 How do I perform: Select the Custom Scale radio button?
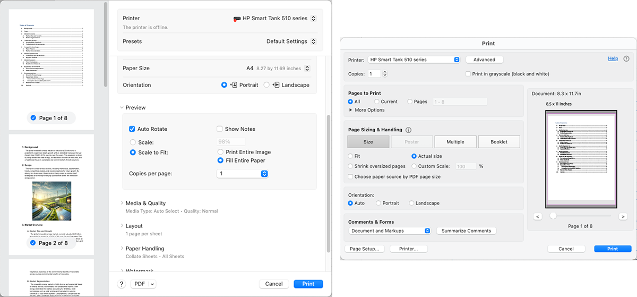pos(414,166)
